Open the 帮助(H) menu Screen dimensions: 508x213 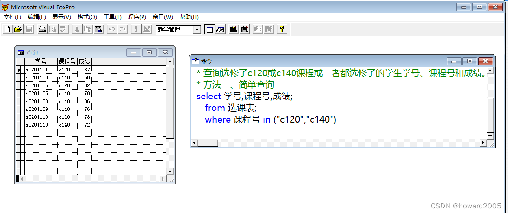[189, 17]
